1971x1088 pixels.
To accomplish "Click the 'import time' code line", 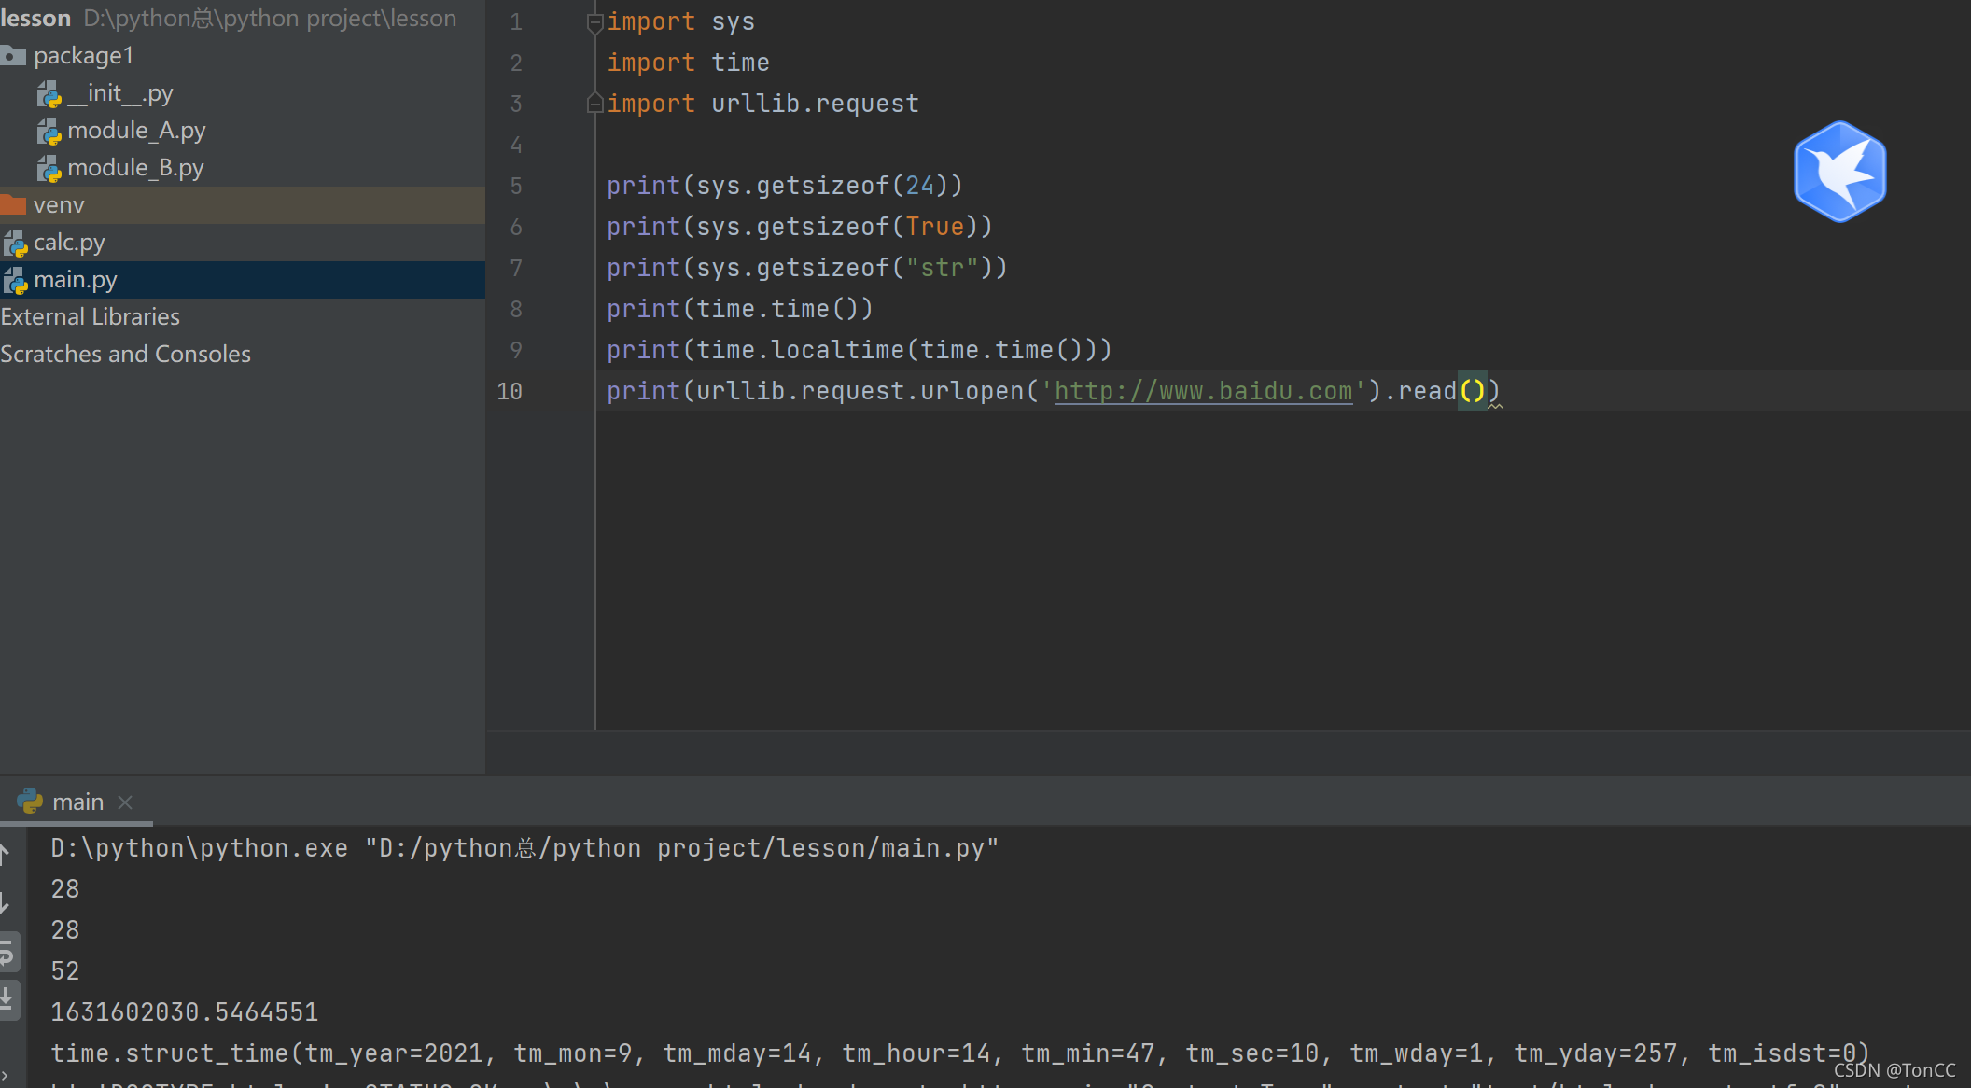I will coord(688,63).
